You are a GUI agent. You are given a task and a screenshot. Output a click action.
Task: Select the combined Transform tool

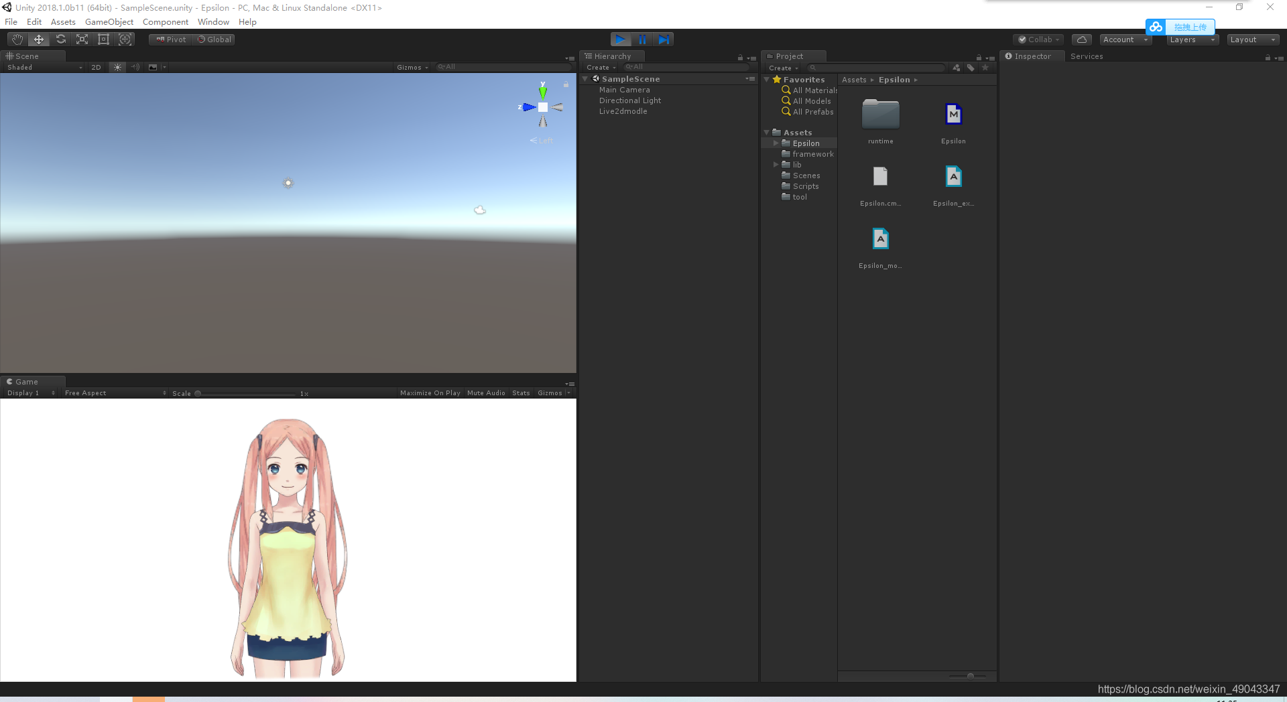125,40
